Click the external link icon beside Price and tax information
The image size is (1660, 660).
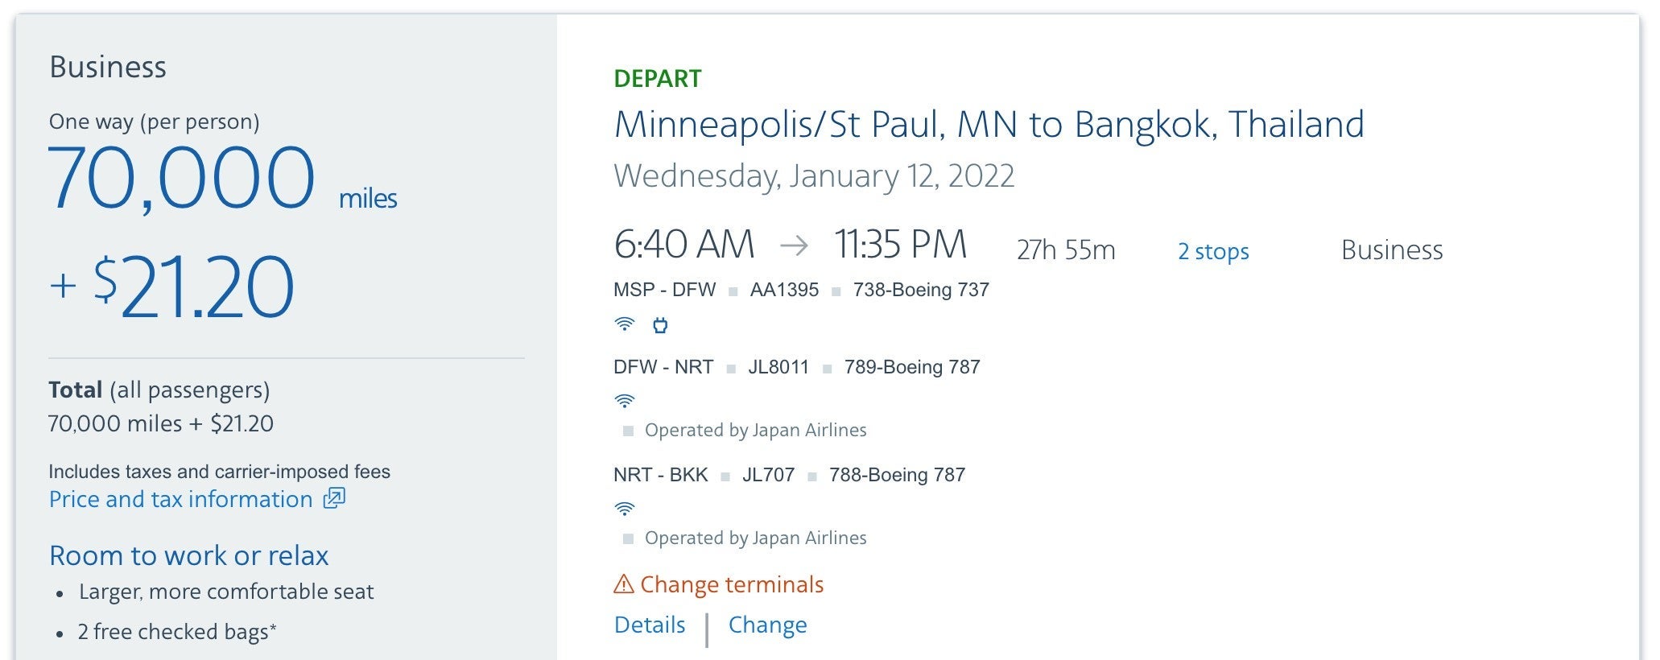[x=335, y=499]
